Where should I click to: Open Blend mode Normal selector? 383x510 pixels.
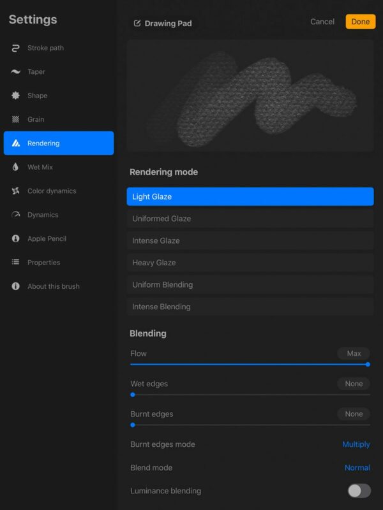point(357,468)
